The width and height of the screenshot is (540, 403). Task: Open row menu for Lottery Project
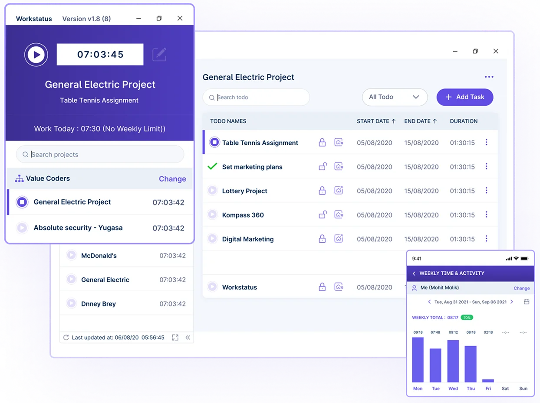[487, 190]
